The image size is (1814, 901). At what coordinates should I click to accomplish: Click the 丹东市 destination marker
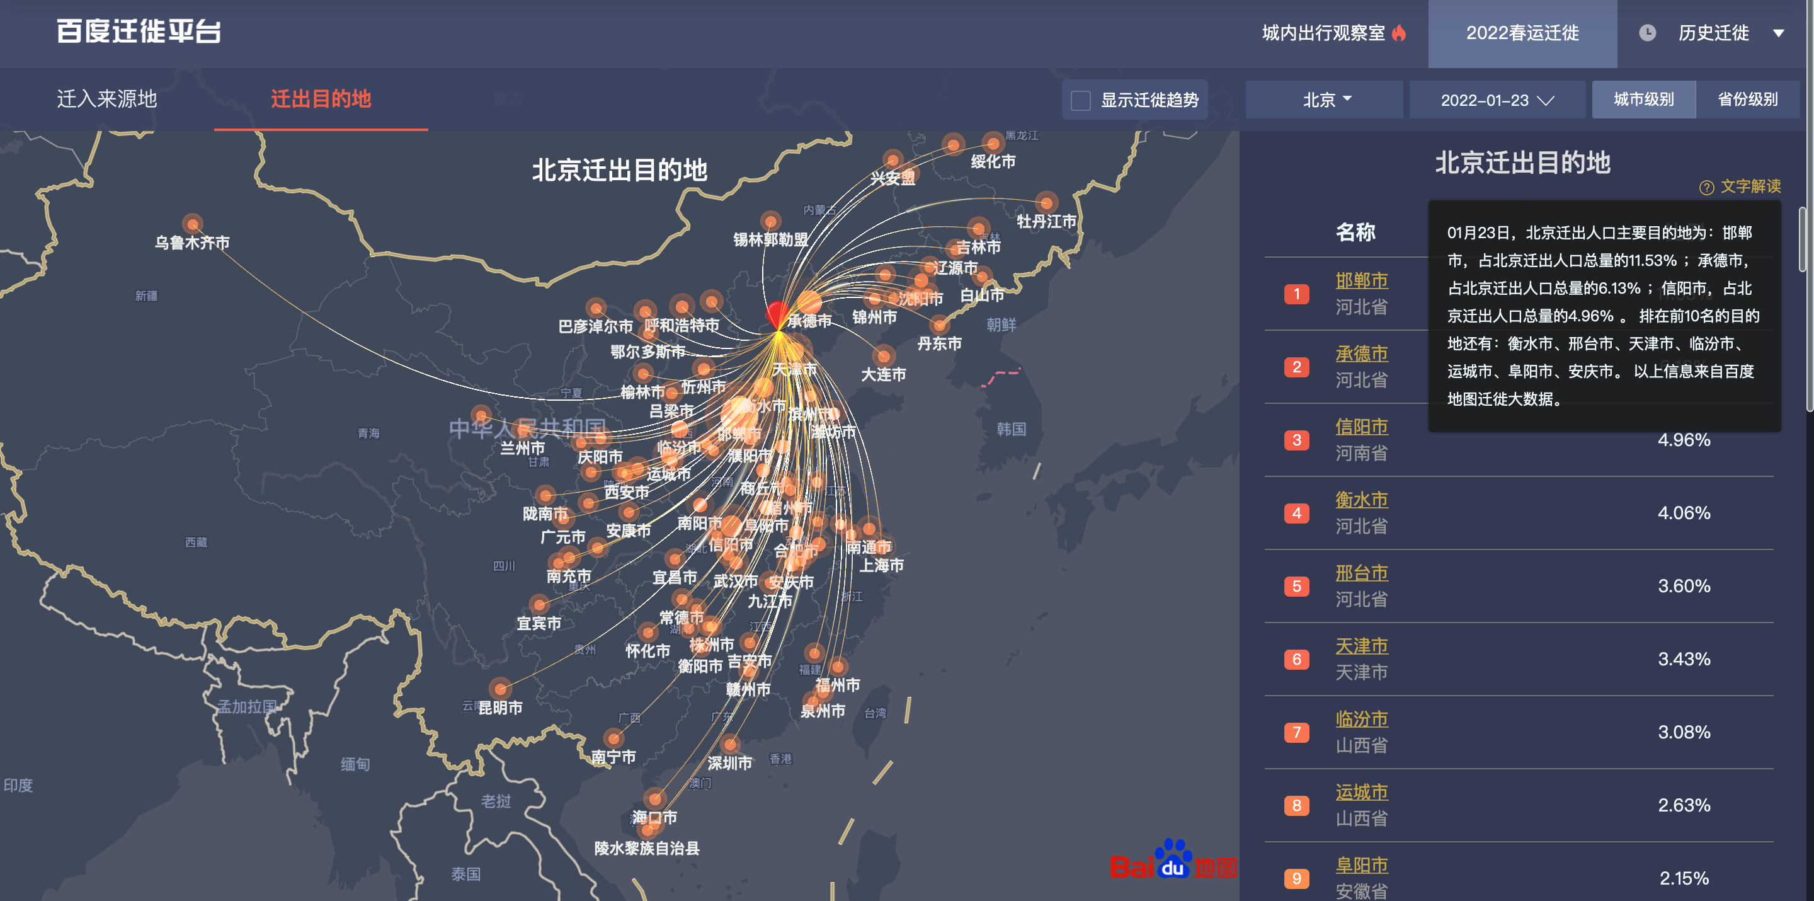click(939, 324)
